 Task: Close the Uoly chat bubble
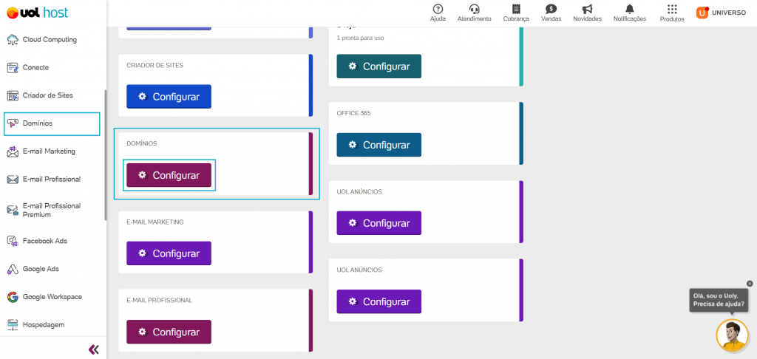pyautogui.click(x=750, y=284)
